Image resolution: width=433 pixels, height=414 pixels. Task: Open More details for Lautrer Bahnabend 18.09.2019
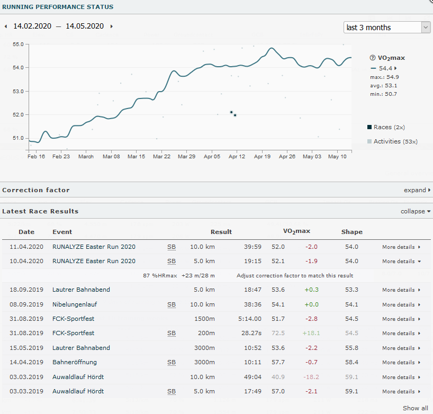(401, 290)
